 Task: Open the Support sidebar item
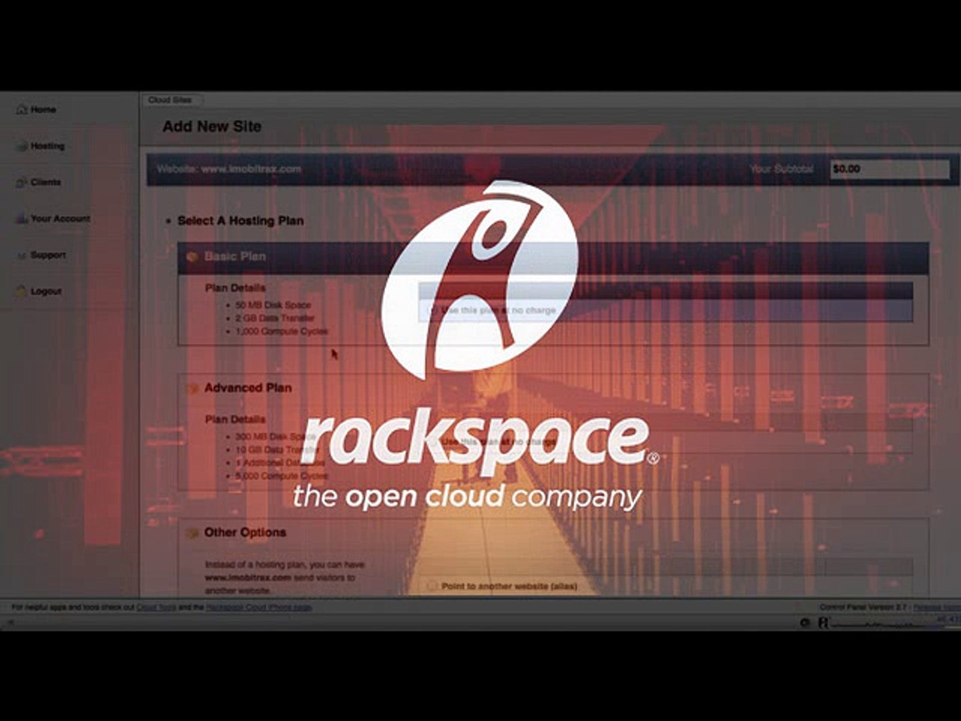tap(48, 255)
